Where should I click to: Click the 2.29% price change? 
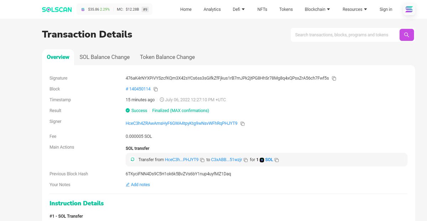click(x=105, y=10)
